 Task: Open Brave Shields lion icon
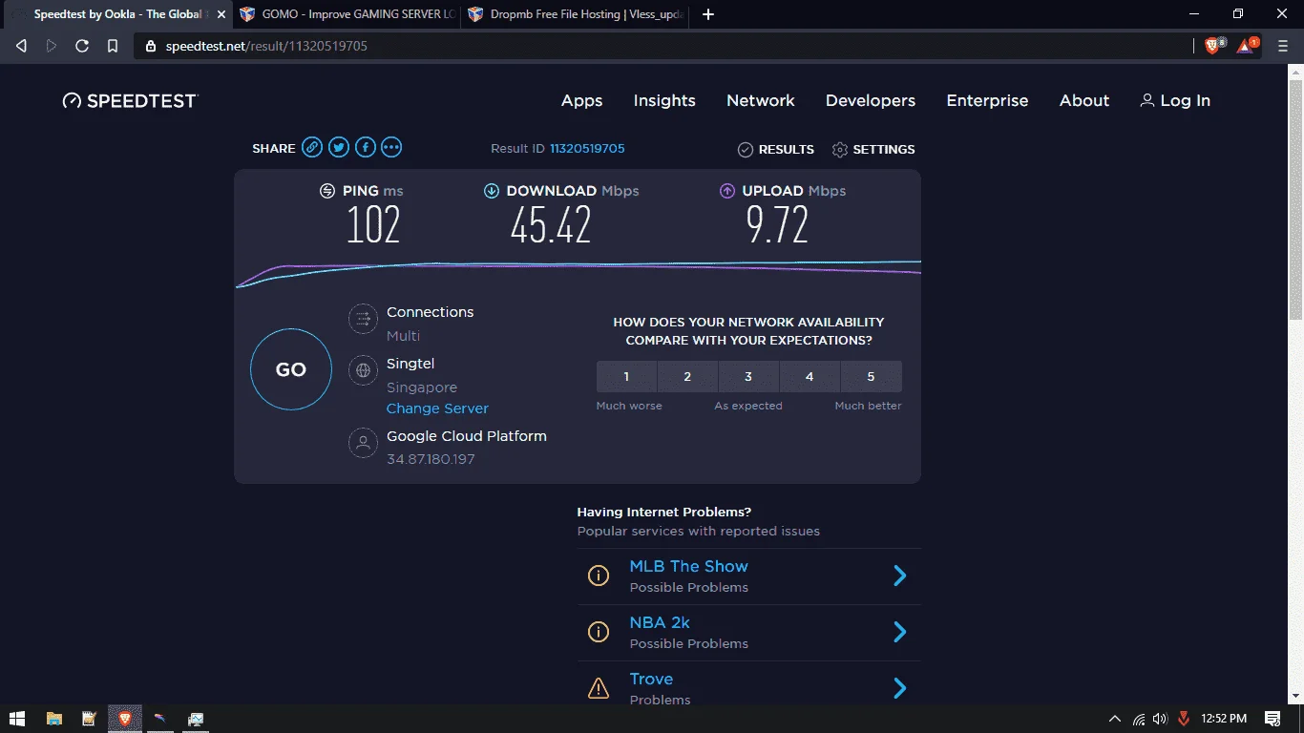tap(1213, 46)
